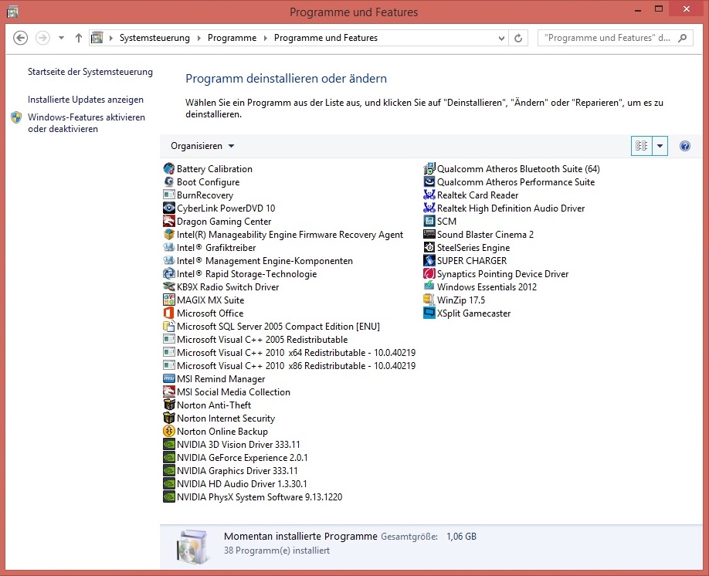This screenshot has width=709, height=576.
Task: Click the XSplit Gamecaster icon
Action: pyautogui.click(x=429, y=313)
